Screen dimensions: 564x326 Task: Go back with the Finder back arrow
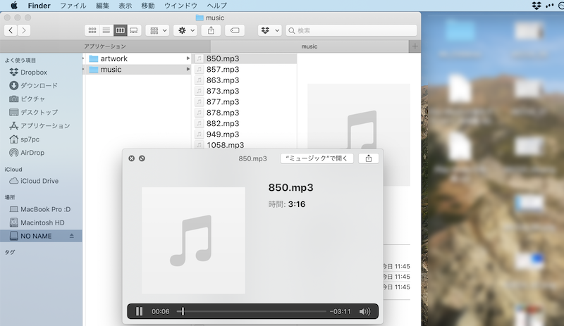point(11,30)
